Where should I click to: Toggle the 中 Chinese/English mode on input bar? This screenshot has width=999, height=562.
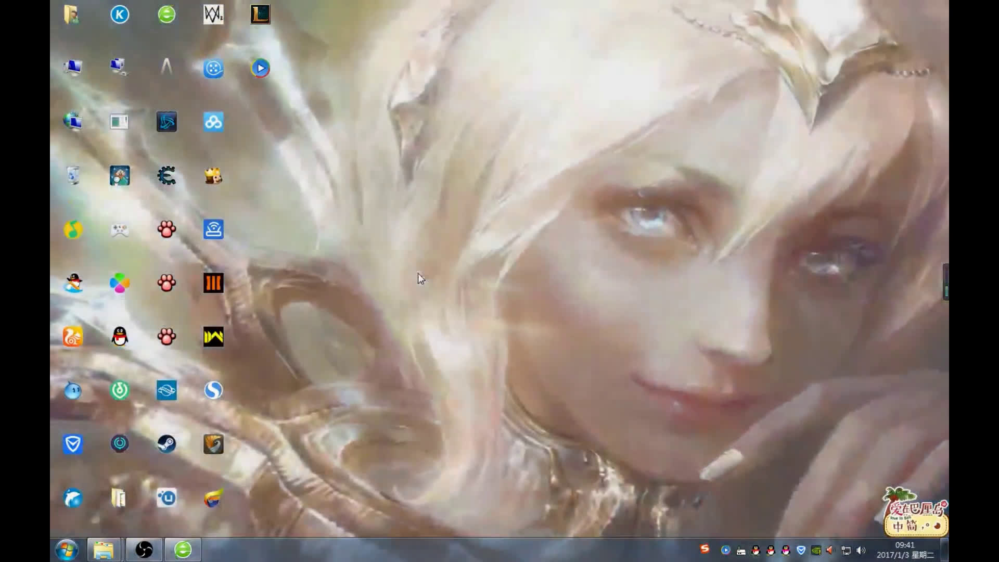point(898,526)
